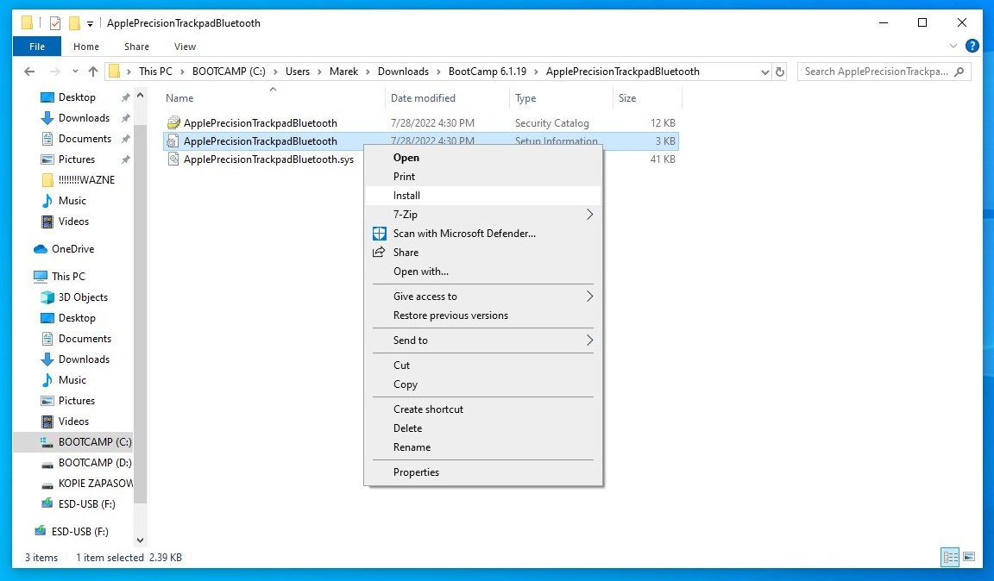Image resolution: width=994 pixels, height=581 pixels.
Task: Select the ApplePrecisionTrackpadBluetooth.sys file name
Action: point(269,159)
